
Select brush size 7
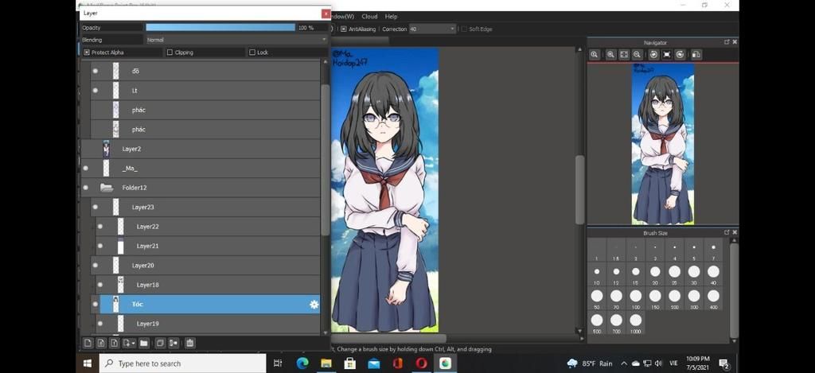coord(713,251)
